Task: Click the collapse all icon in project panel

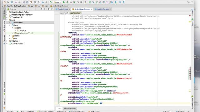Action: (x=44, y=9)
